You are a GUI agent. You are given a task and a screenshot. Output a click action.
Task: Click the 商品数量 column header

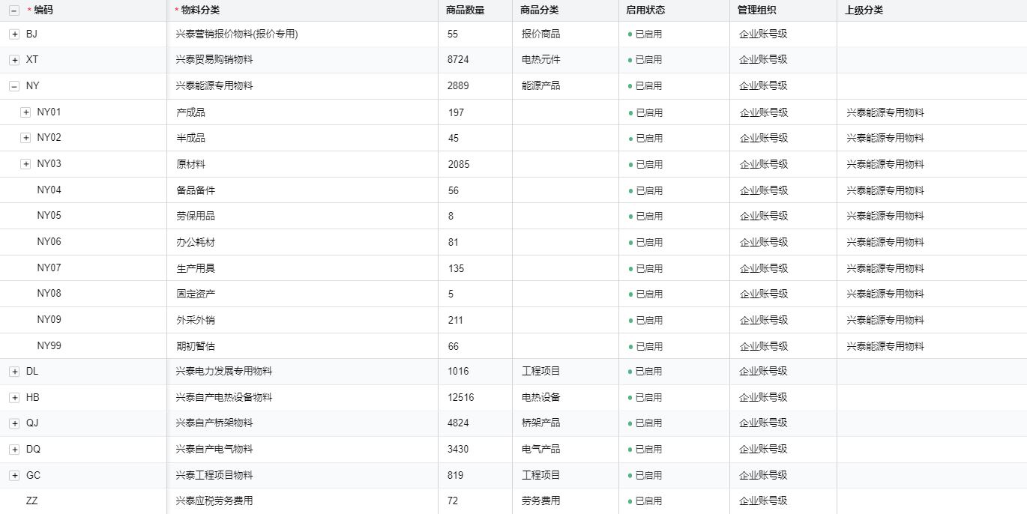click(x=465, y=10)
